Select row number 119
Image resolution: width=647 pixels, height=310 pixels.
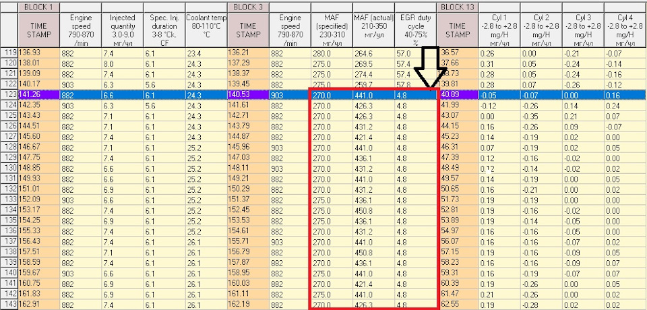click(9, 53)
